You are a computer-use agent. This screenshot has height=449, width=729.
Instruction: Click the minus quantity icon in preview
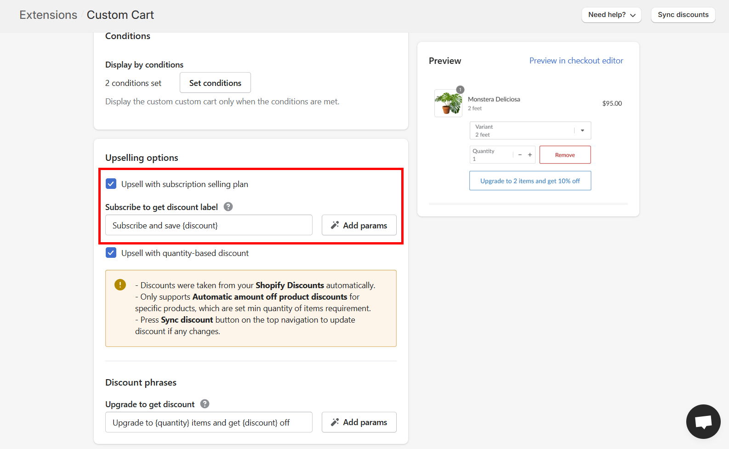(520, 155)
